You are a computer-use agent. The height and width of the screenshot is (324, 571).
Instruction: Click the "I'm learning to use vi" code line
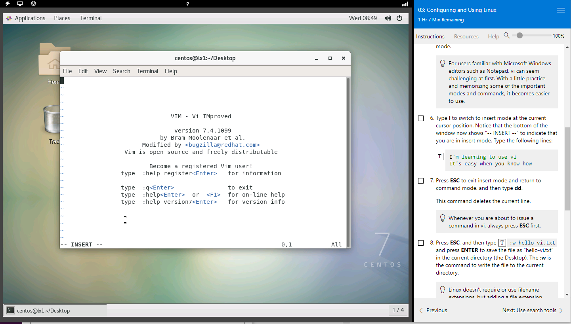(x=483, y=157)
